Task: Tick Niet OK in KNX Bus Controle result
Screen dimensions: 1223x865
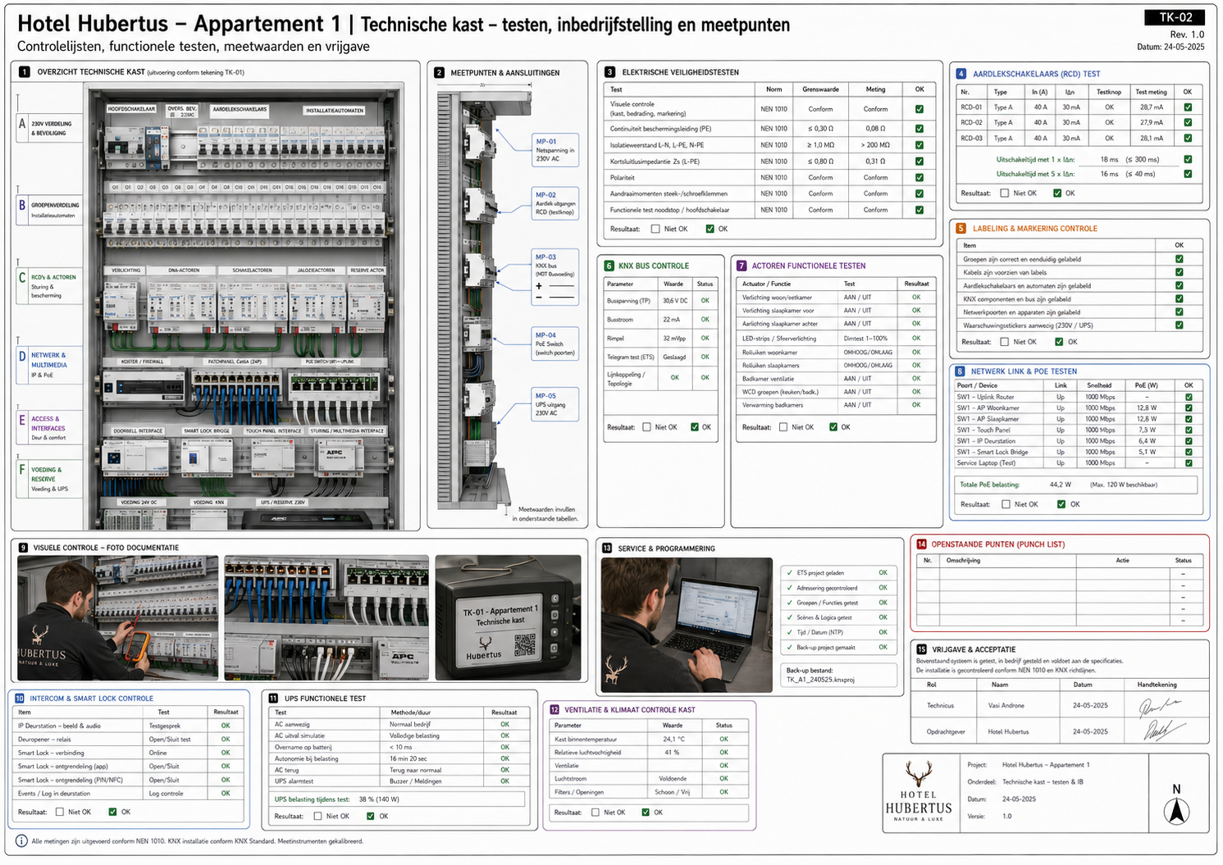Action: click(646, 427)
